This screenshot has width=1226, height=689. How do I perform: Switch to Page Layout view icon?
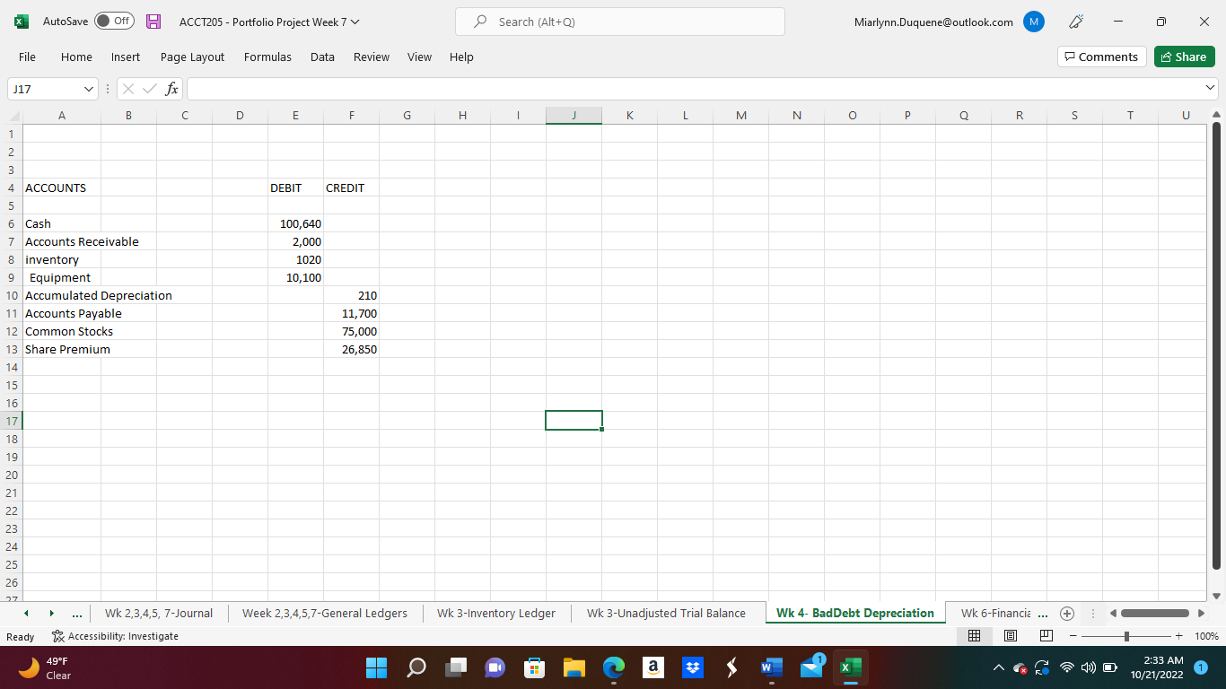click(x=1010, y=636)
